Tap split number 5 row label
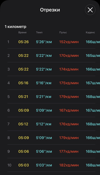The width and height of the screenshot is (100, 175). [x=8, y=97]
